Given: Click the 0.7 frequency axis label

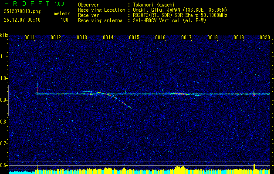Looking at the screenshot, I should point(4,144).
